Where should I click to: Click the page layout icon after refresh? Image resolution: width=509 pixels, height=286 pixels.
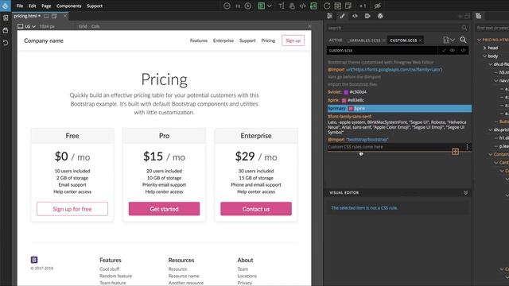(337, 6)
